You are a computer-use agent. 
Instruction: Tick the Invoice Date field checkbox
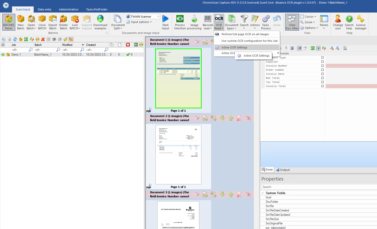point(322,74)
